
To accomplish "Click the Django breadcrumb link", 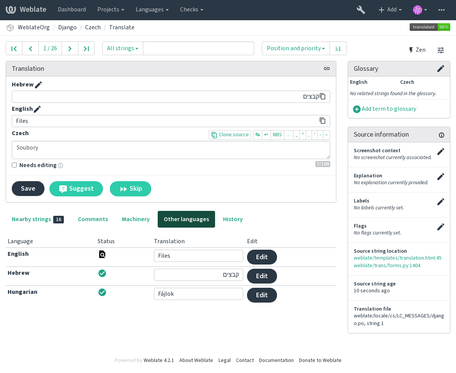I will pos(67,27).
